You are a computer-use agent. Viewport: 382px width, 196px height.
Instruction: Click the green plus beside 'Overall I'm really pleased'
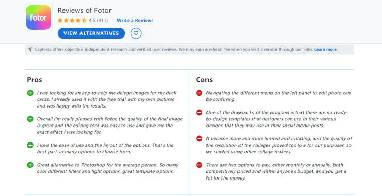[30, 119]
